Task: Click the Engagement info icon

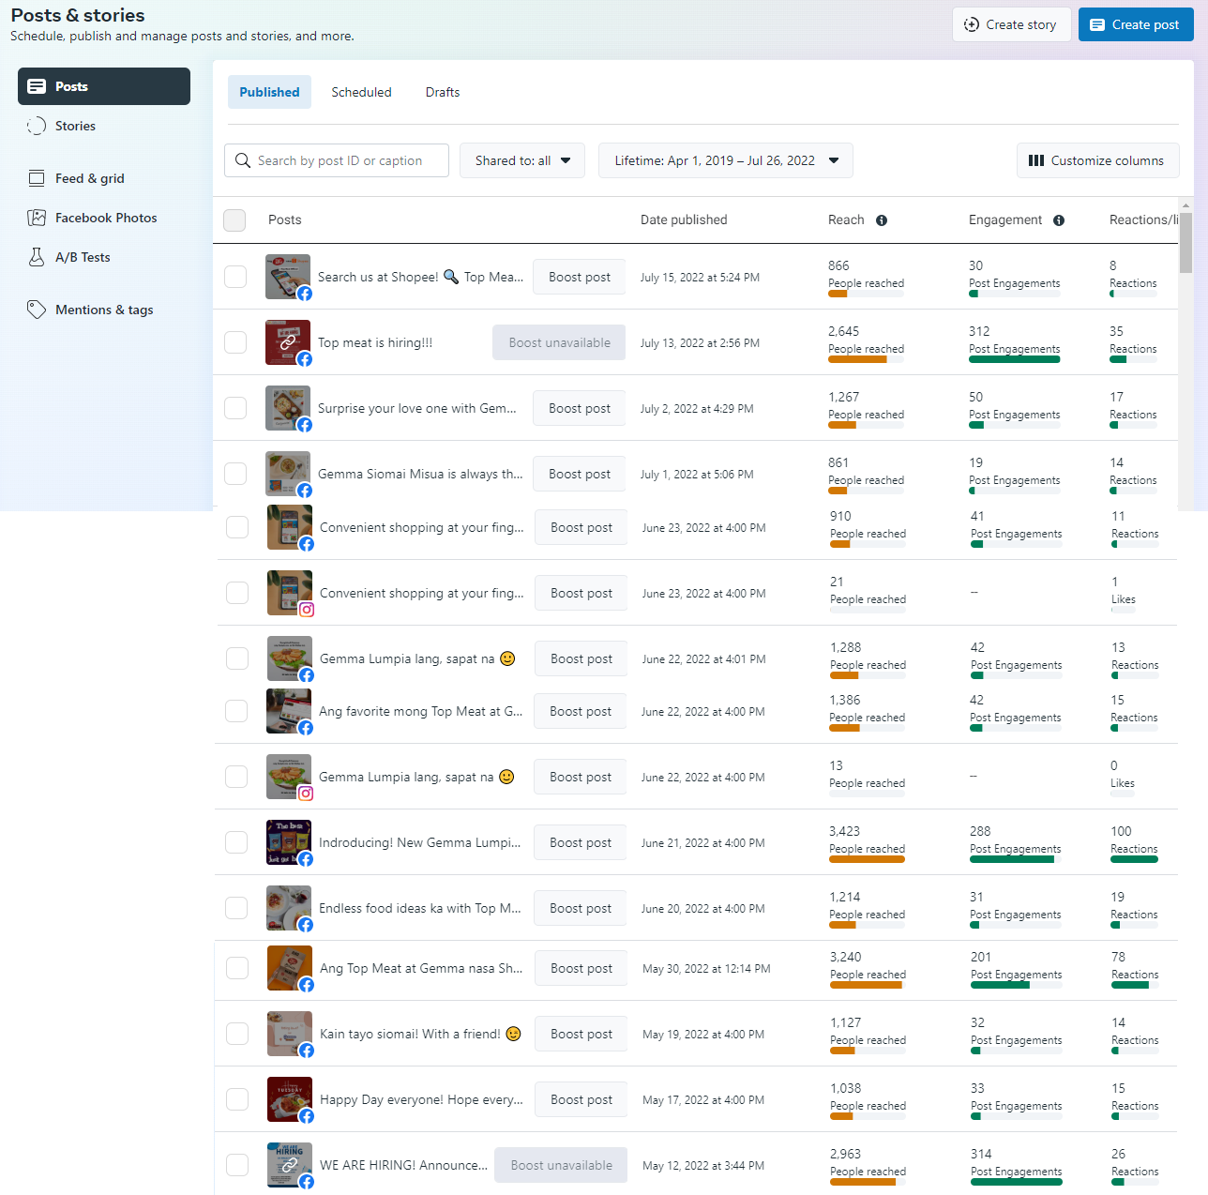Action: [1059, 220]
